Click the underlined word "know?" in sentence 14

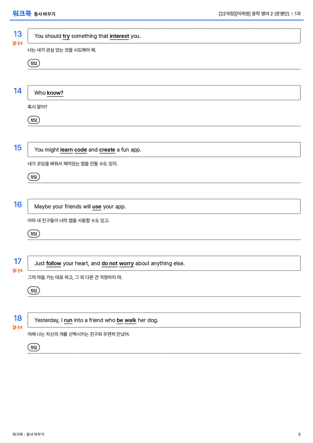point(55,93)
